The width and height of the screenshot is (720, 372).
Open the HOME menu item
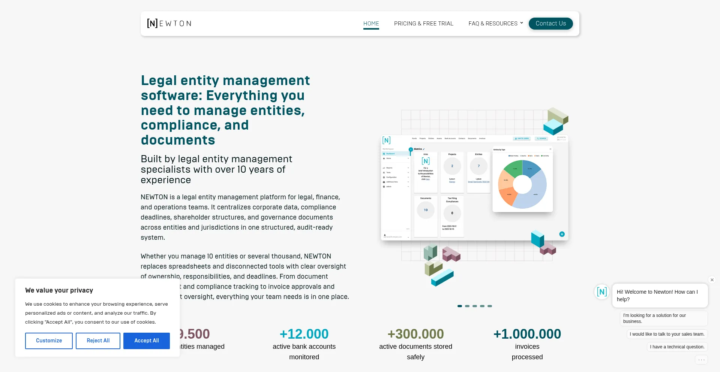pos(371,24)
